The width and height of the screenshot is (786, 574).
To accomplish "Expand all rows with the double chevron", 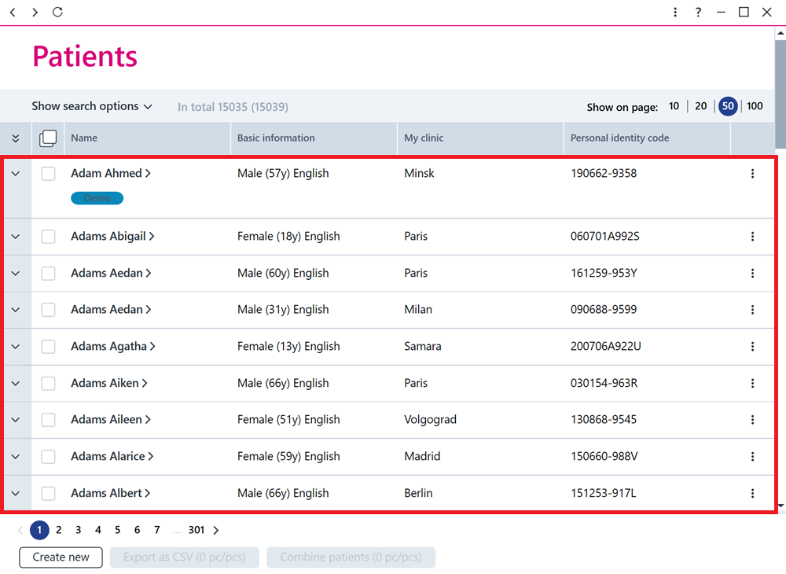I will click(x=16, y=138).
